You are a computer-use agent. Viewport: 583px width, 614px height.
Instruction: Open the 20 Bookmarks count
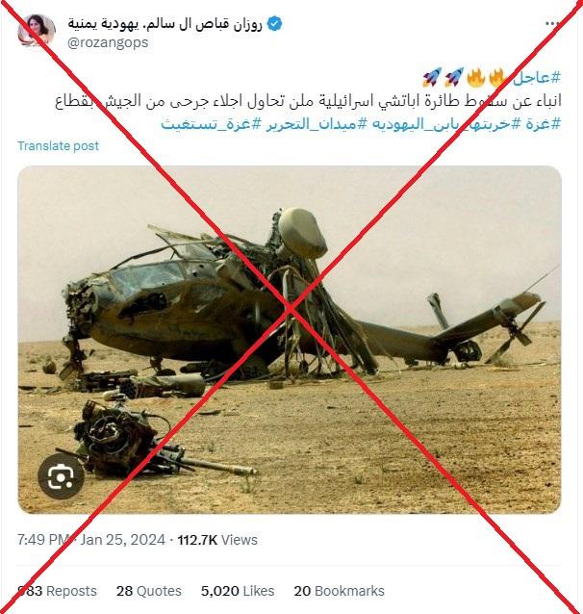(x=339, y=591)
